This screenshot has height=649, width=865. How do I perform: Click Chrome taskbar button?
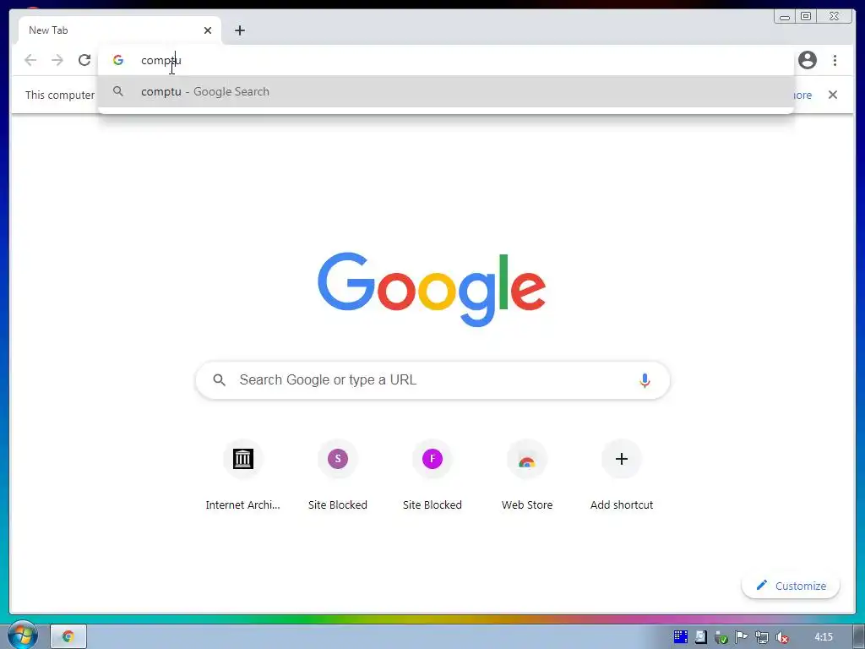68,636
